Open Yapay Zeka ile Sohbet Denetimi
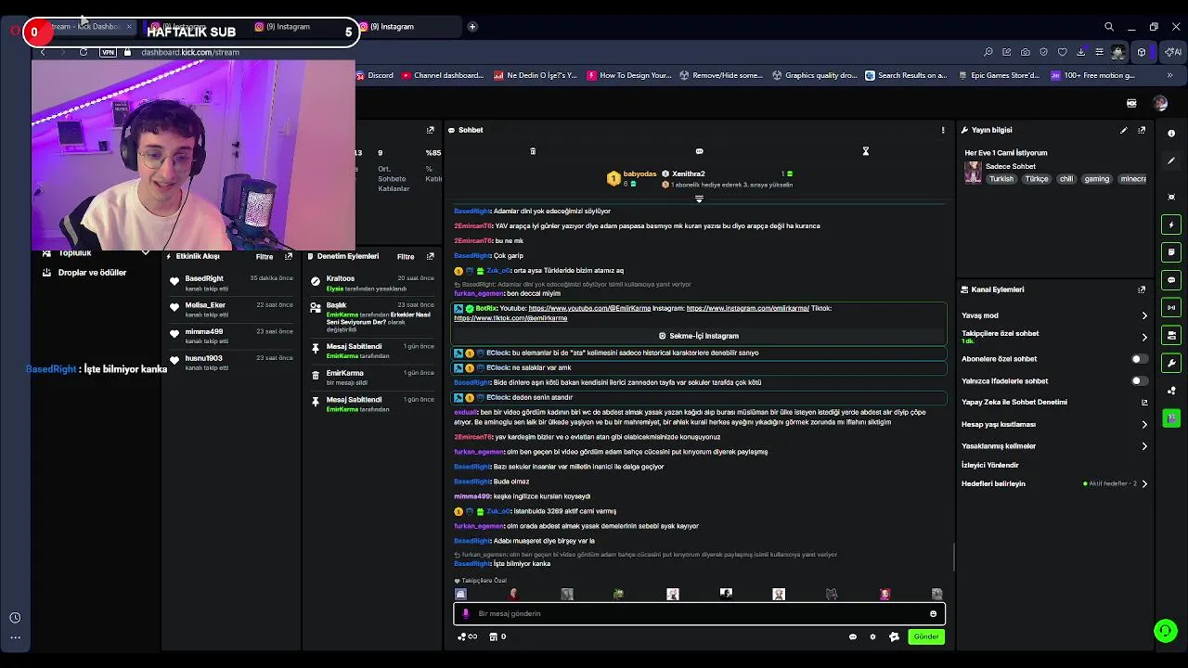 [x=1052, y=403]
